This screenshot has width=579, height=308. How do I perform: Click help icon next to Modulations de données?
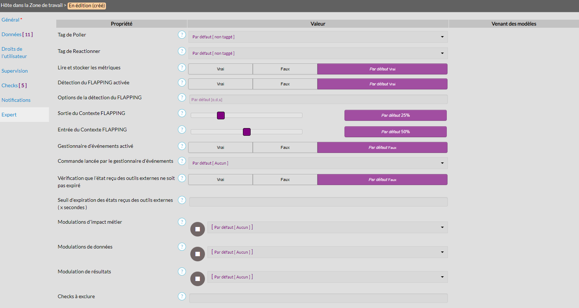tap(182, 247)
